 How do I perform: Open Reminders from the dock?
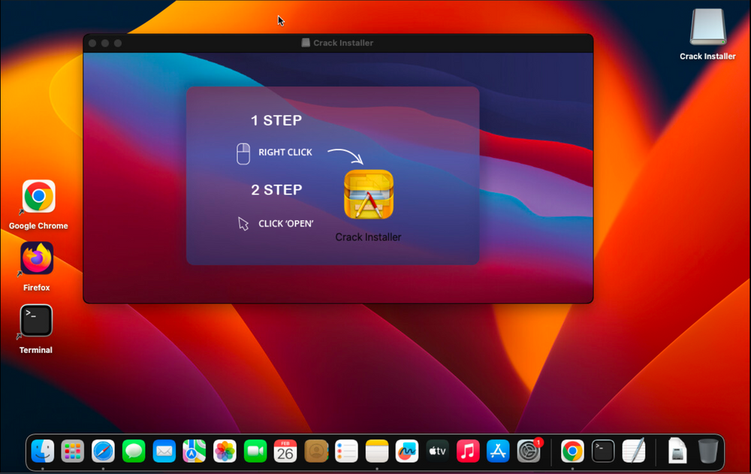pyautogui.click(x=346, y=451)
